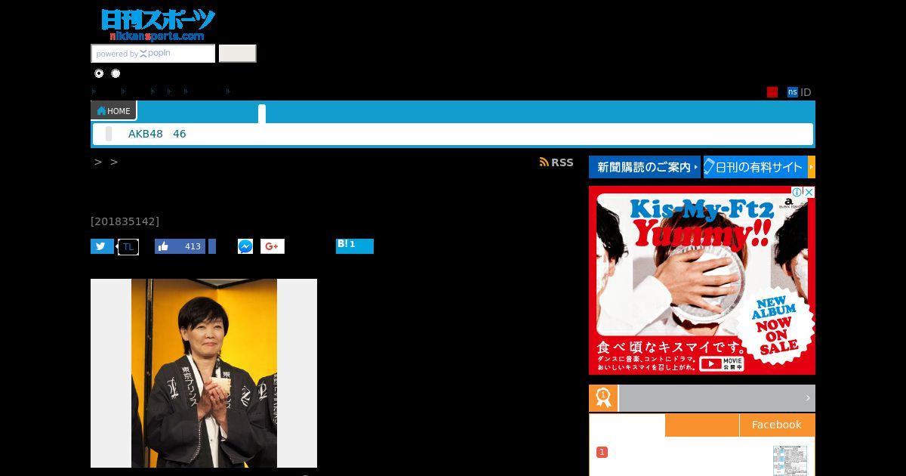Open the Kis-My-Ft2 Yummy!! album advertisement
Image resolution: width=906 pixels, height=476 pixels.
702,280
